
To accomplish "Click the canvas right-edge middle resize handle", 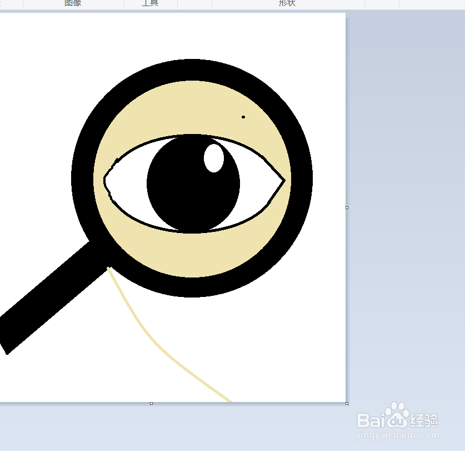I will (x=347, y=207).
